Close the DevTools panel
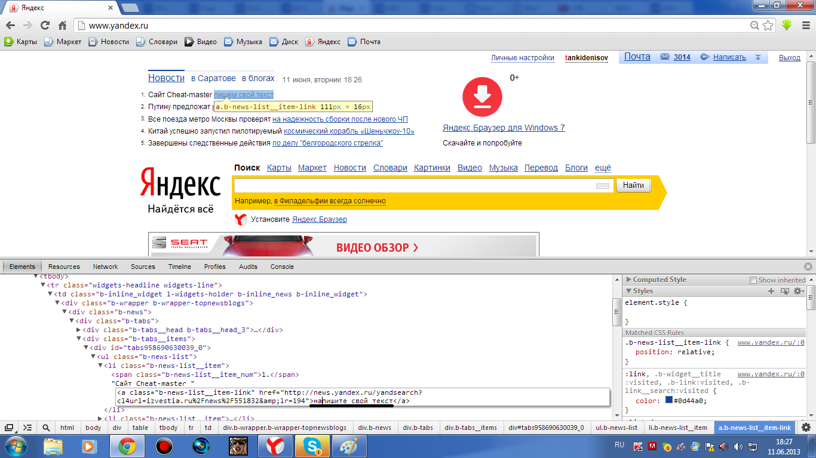Image resolution: width=816 pixels, height=458 pixels. click(x=808, y=267)
